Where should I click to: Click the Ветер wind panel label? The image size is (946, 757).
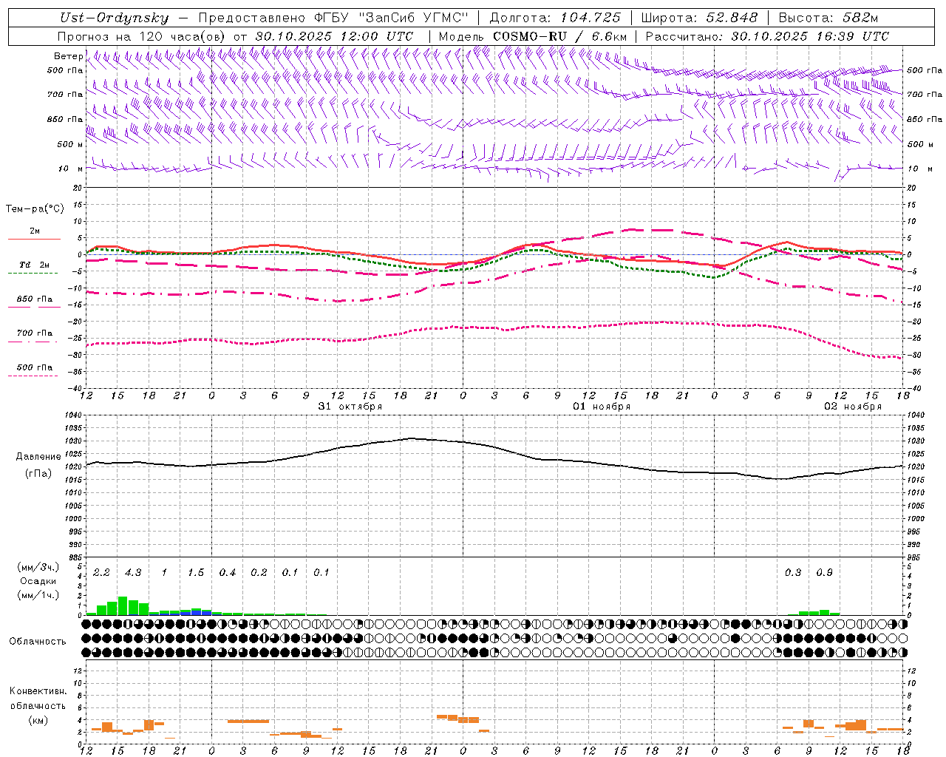pyautogui.click(x=69, y=56)
